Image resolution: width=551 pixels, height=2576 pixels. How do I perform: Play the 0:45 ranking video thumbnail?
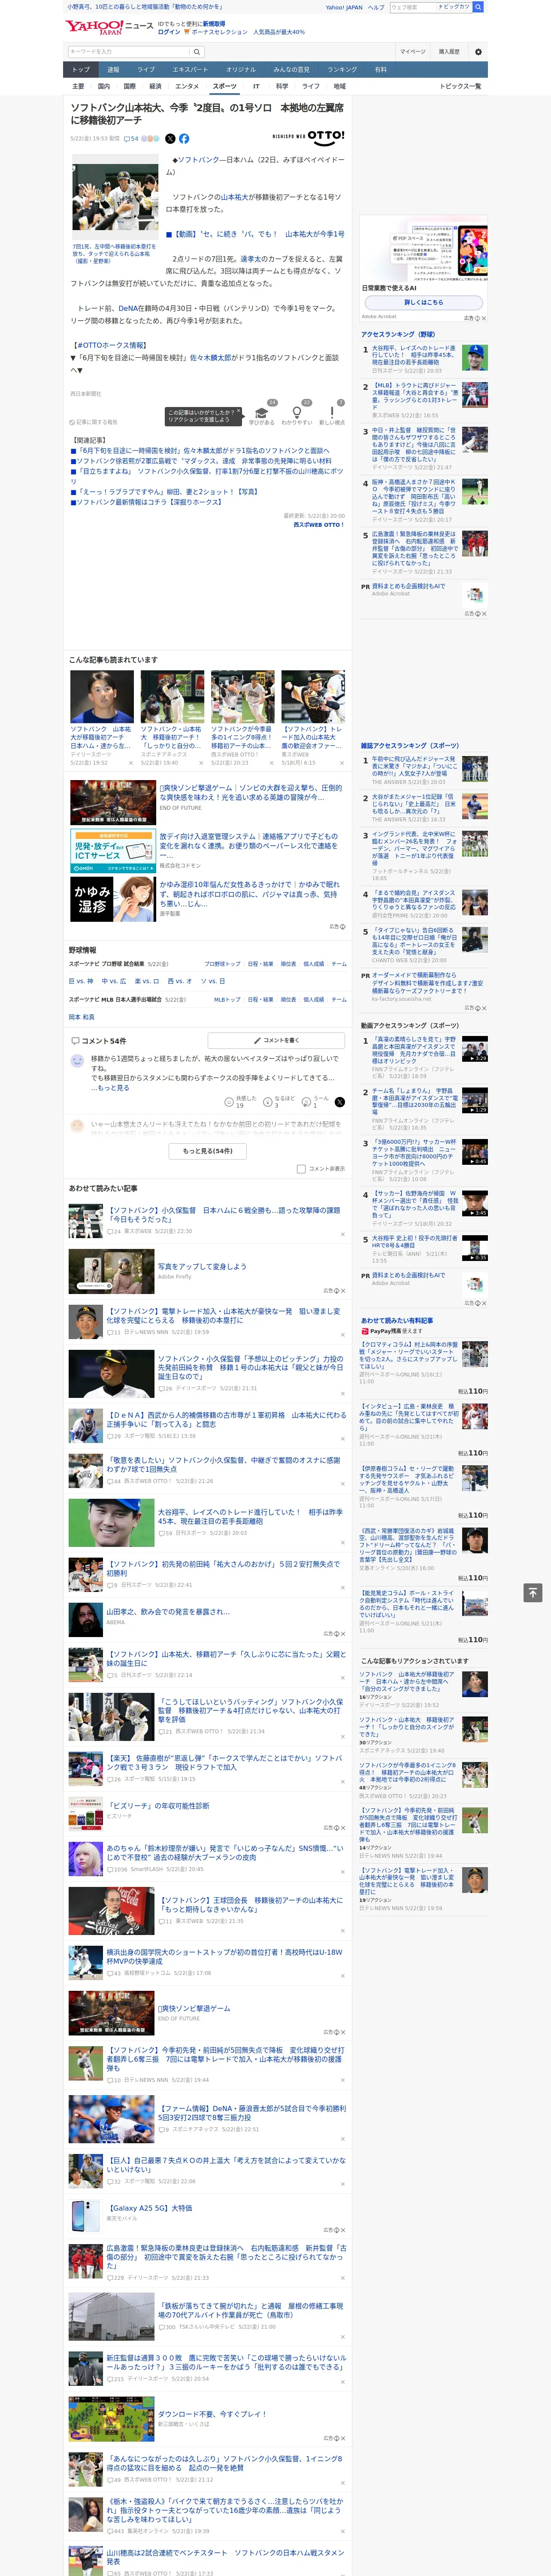(474, 1151)
